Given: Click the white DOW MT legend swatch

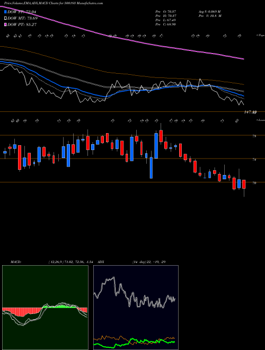Looking at the screenshot, I should click(x=6, y=19).
